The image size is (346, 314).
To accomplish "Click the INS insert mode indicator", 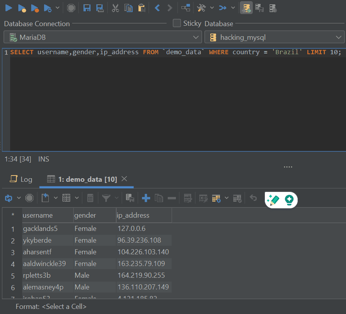I will 44,159.
